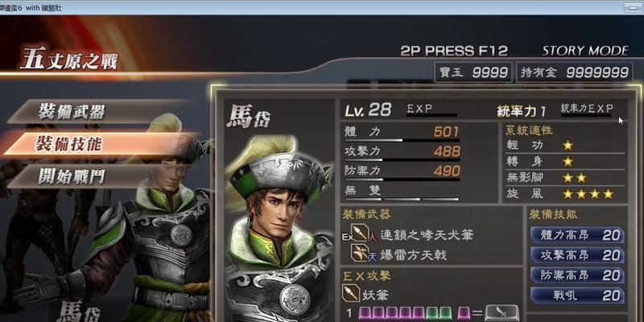Click the 輕功 aptitude star

568,146
